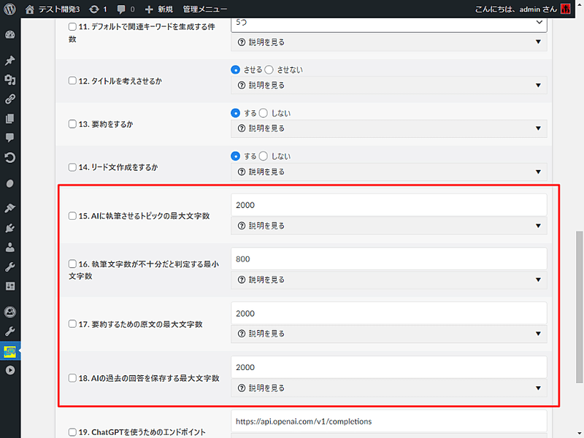Tick checkbox for 19. ChatGPTを使うためのエンドポイント
The height and width of the screenshot is (438, 584).
pos(72,431)
